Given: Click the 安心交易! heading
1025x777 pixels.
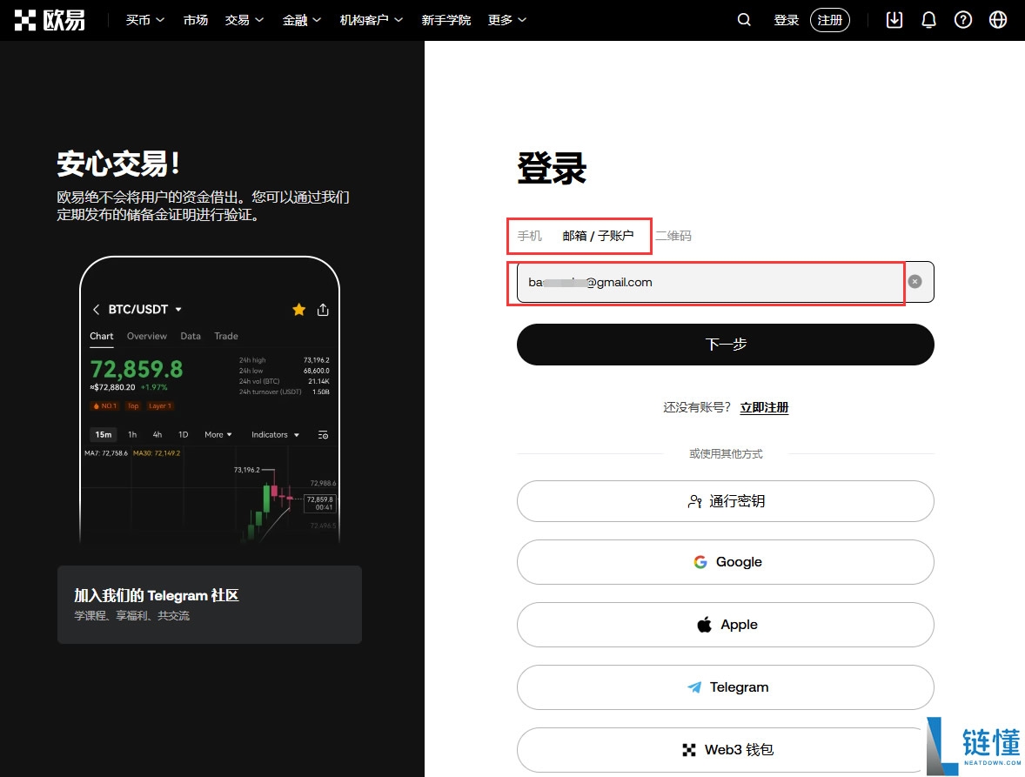Looking at the screenshot, I should click(x=118, y=164).
